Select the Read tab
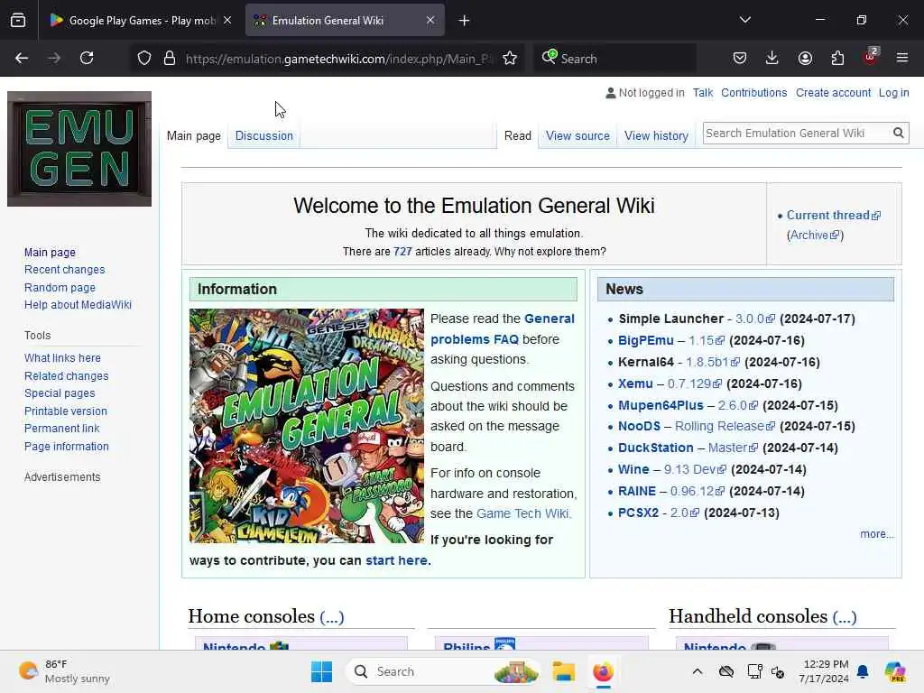 517,135
